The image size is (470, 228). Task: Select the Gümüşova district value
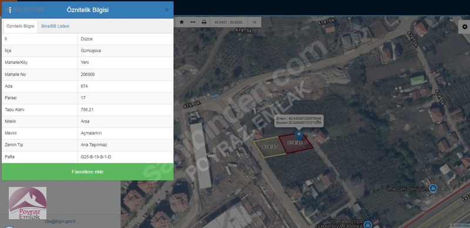click(91, 50)
